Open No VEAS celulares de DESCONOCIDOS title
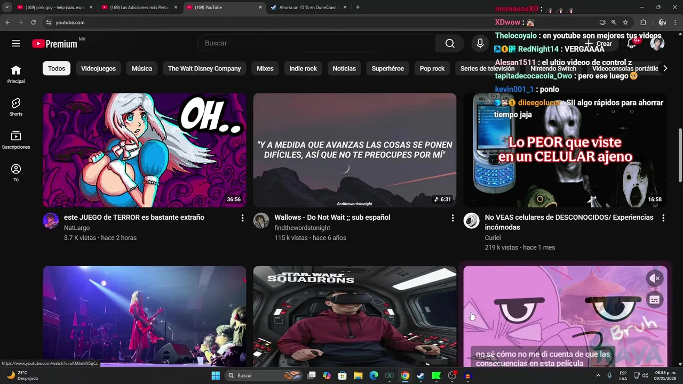Screen dimensions: 683x384 (x=569, y=222)
